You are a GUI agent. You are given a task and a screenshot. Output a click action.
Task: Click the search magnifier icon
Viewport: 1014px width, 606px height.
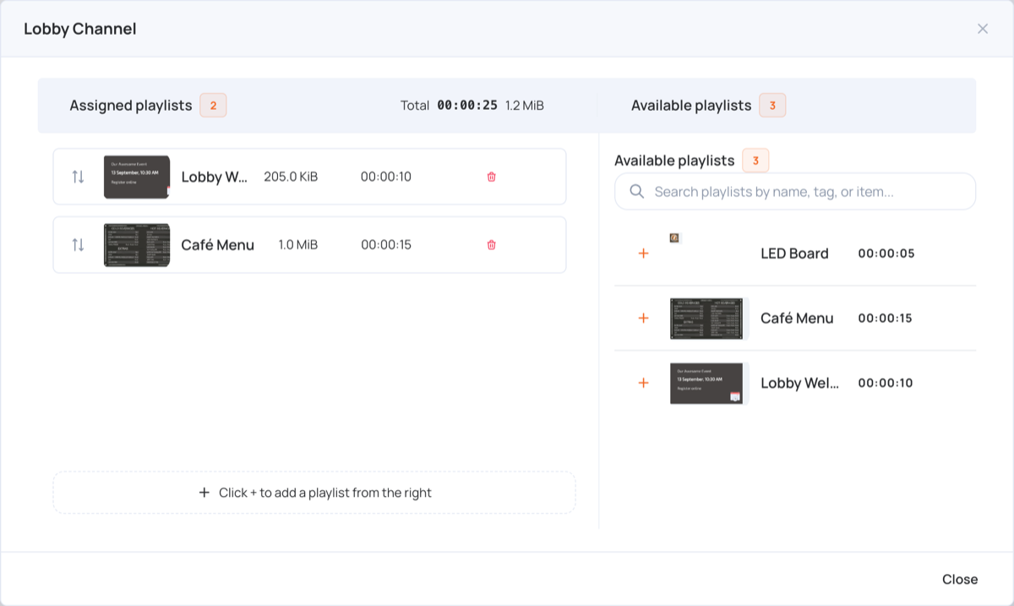[x=637, y=192]
